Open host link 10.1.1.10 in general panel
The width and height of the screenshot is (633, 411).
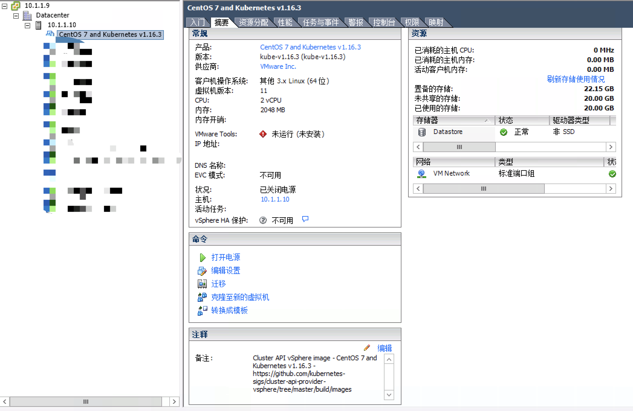[x=275, y=199]
